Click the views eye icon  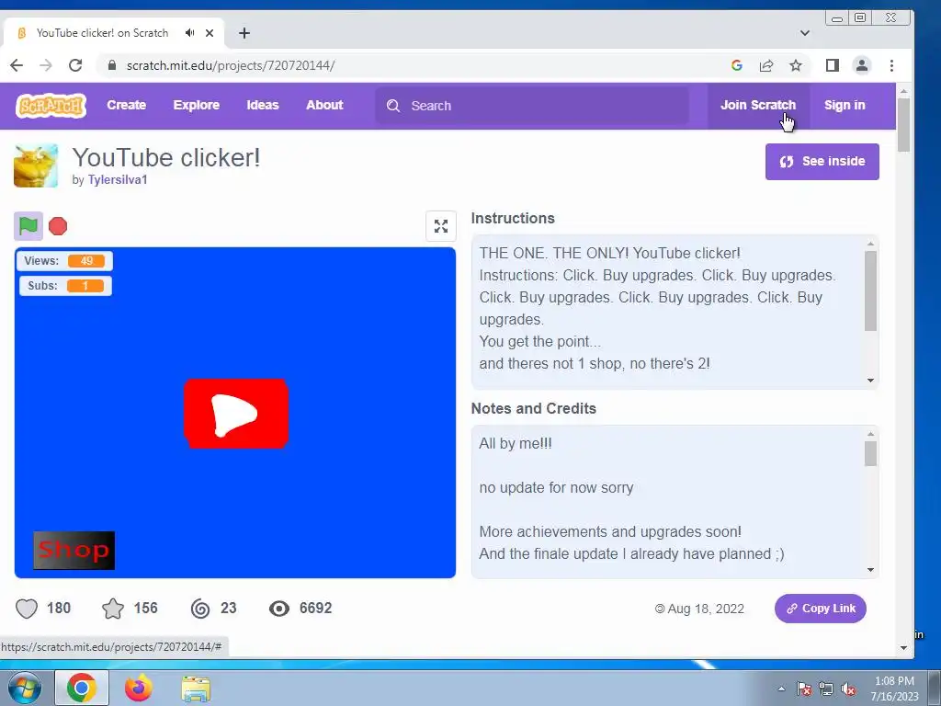pos(279,609)
